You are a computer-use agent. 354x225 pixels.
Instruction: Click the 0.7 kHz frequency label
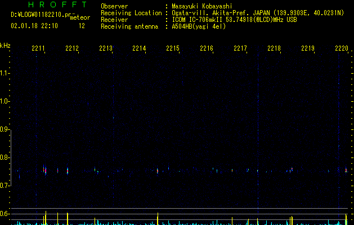[5, 186]
